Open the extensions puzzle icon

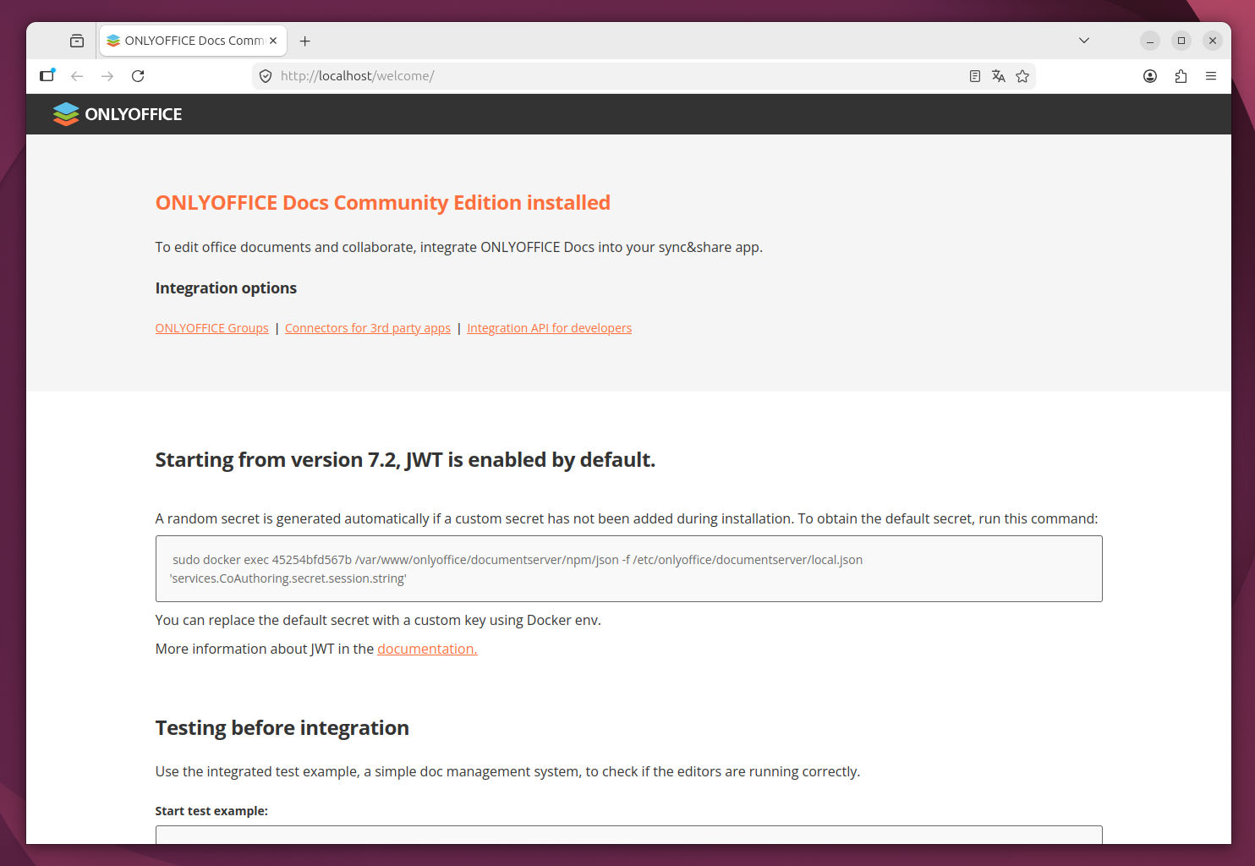(1181, 76)
